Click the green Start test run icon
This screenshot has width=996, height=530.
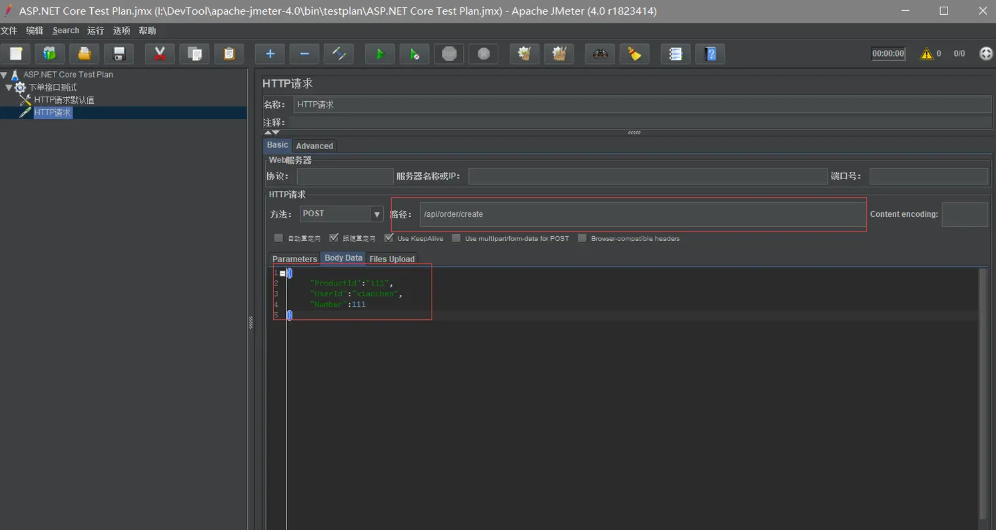tap(380, 54)
